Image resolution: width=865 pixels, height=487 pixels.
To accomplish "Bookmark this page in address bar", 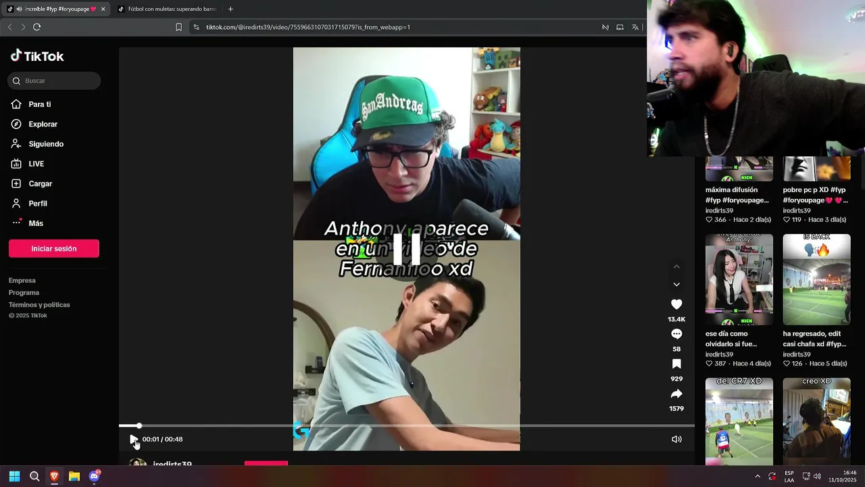I will pos(178,27).
